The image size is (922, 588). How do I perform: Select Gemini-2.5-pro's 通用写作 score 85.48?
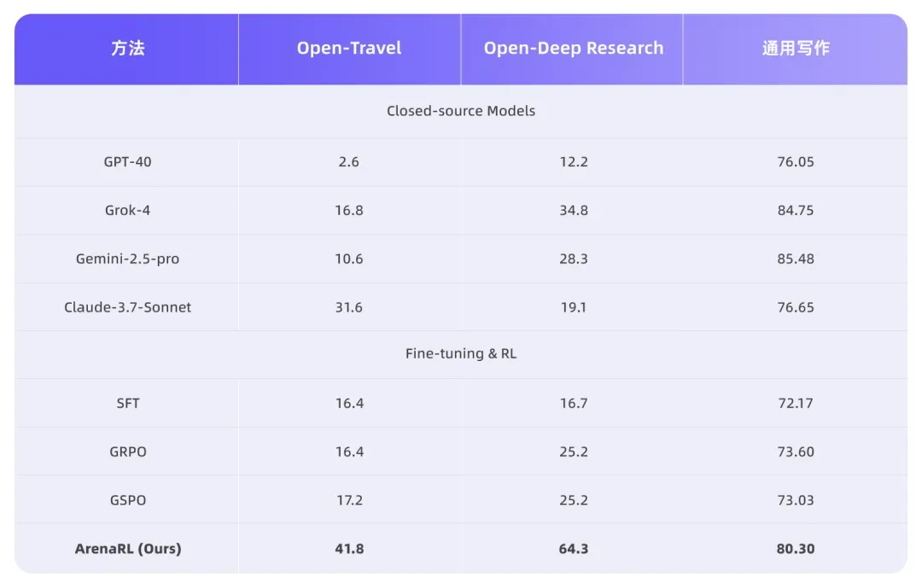coord(795,259)
